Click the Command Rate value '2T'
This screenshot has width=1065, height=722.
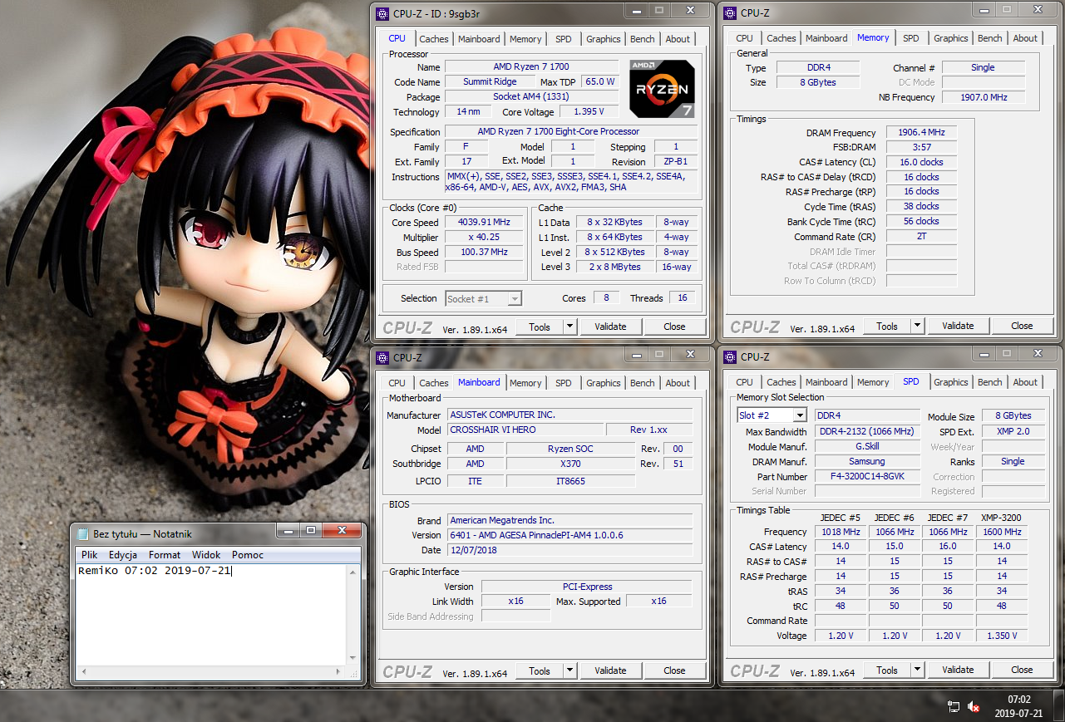pos(921,237)
